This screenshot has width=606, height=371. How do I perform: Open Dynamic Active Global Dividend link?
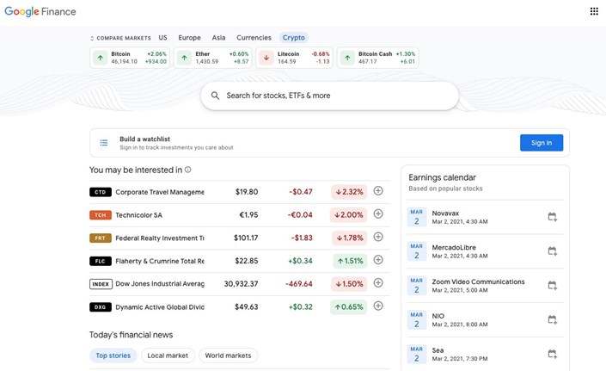(160, 307)
